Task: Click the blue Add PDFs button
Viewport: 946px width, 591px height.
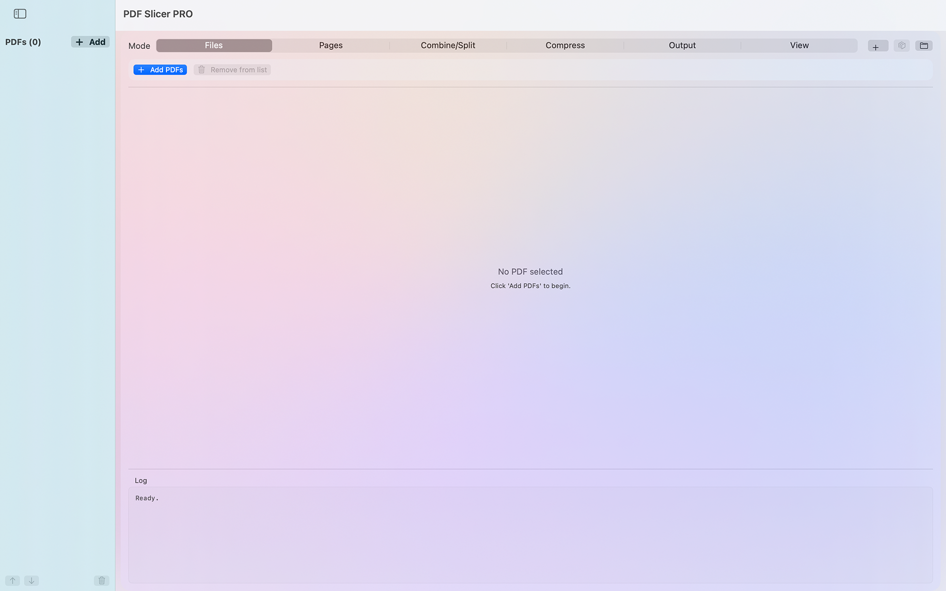Action: [160, 70]
